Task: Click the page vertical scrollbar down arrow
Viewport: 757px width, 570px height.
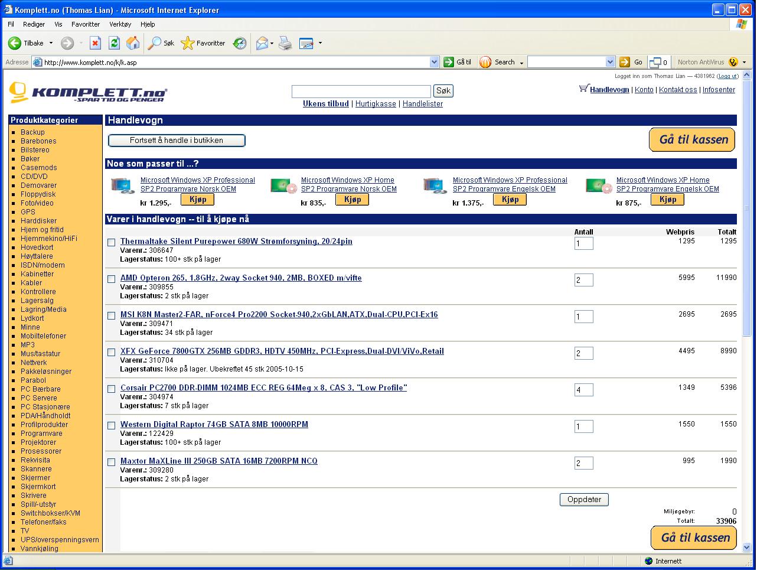Action: (747, 548)
